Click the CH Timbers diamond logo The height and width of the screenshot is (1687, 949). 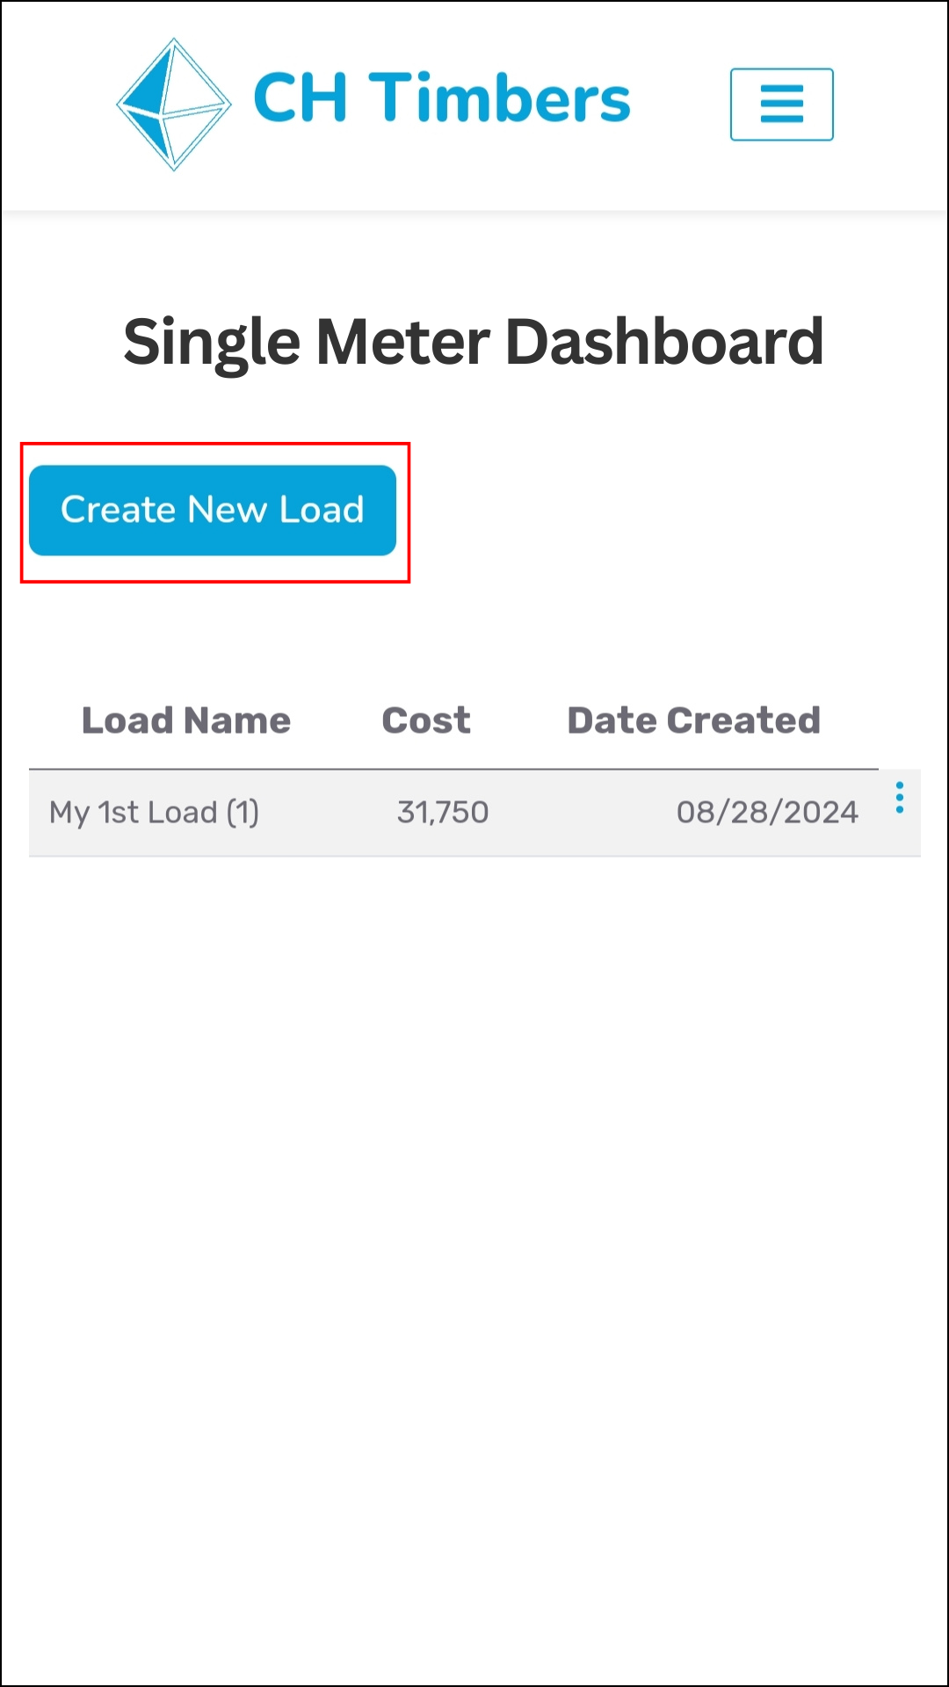tap(174, 104)
